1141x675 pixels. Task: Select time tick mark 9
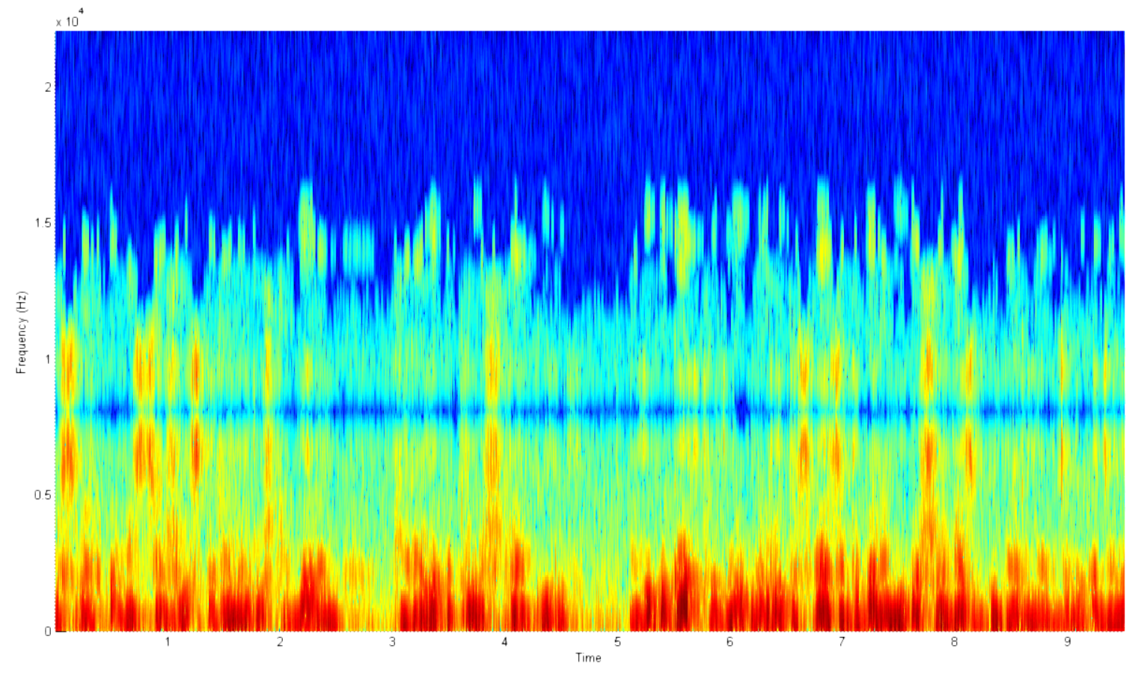pos(1067,642)
